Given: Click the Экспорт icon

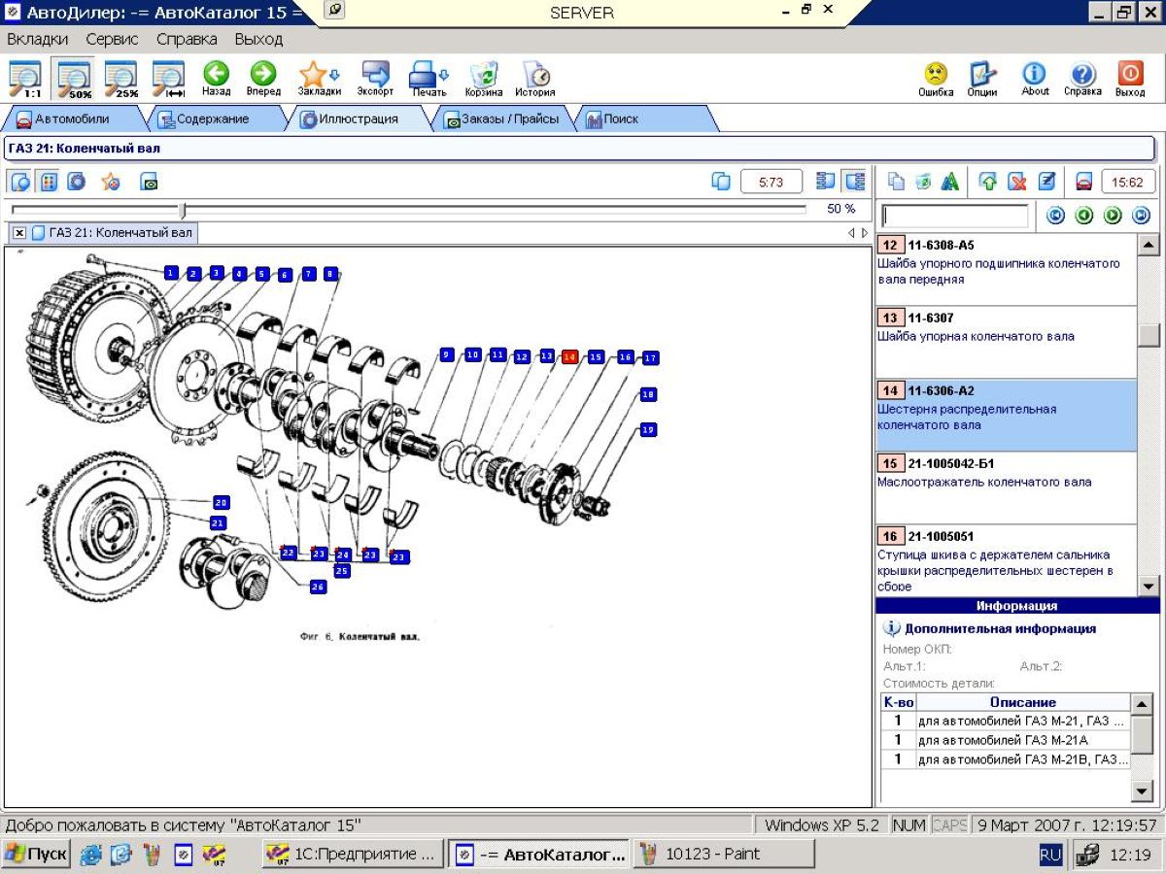Looking at the screenshot, I should tap(375, 80).
